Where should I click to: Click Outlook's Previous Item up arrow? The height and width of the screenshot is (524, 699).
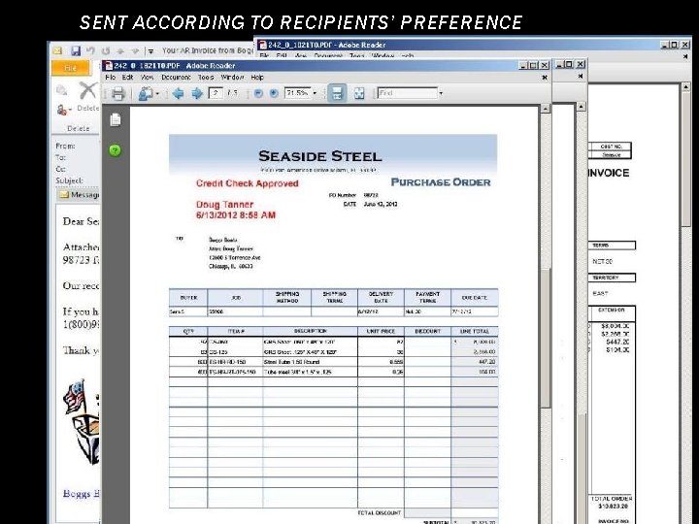pyautogui.click(x=120, y=50)
